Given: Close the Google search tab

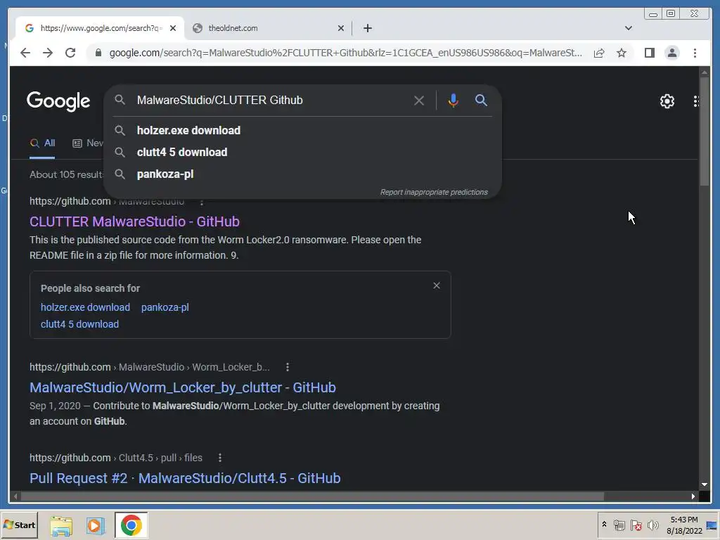Looking at the screenshot, I should pyautogui.click(x=173, y=28).
